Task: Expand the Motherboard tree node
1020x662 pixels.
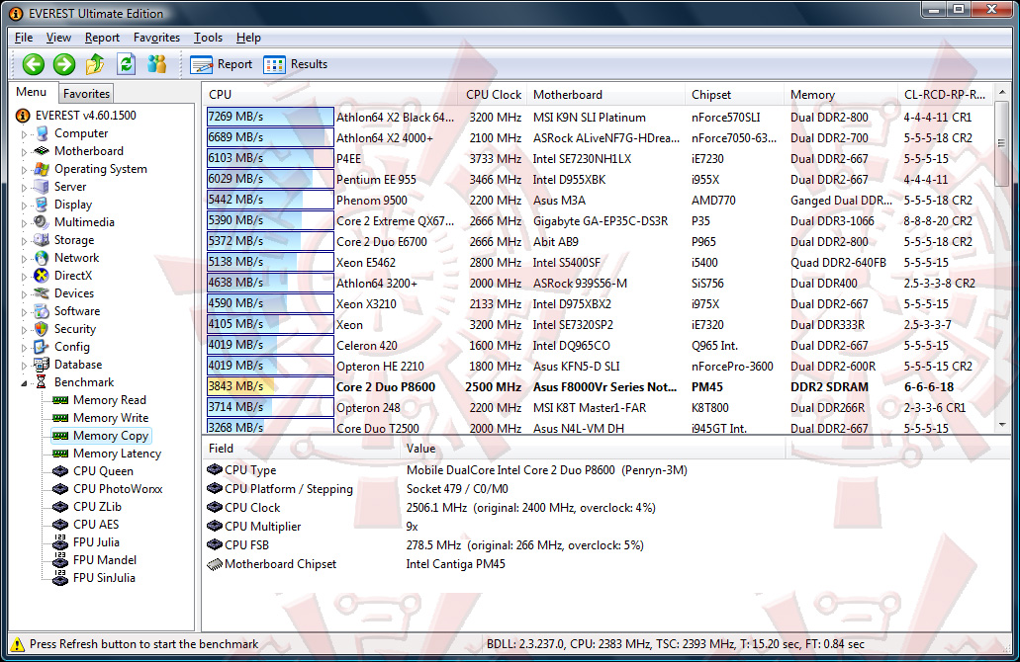Action: [24, 152]
